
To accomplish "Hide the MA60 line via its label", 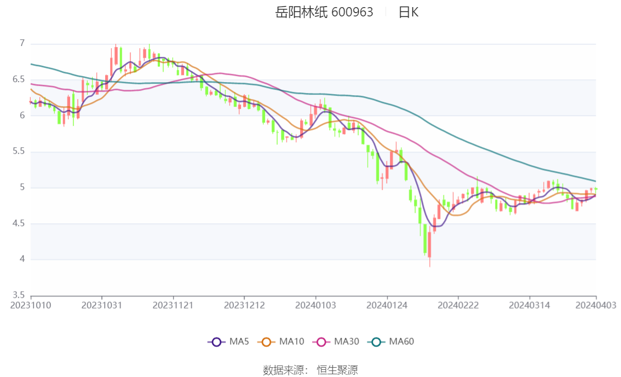I will (x=401, y=342).
